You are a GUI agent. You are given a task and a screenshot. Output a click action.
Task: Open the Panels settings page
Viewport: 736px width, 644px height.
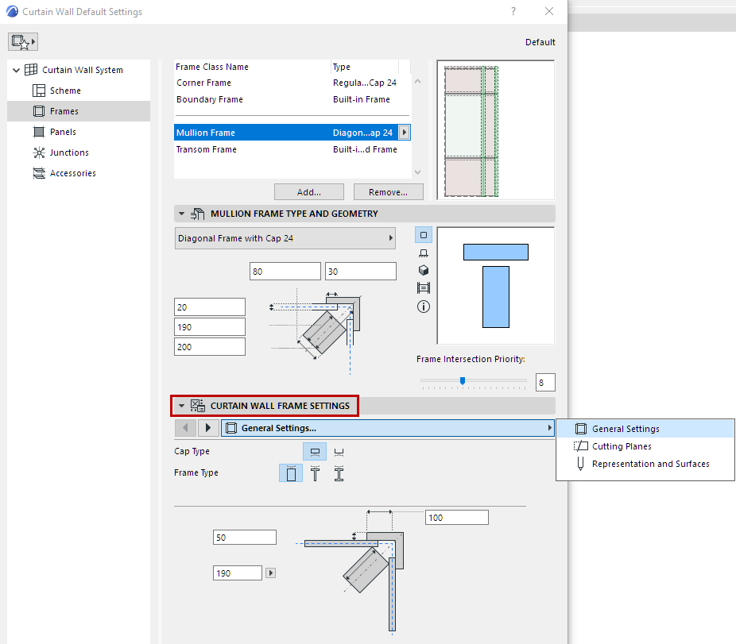coord(63,132)
